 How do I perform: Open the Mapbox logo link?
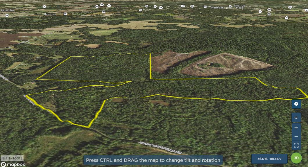[13, 164]
